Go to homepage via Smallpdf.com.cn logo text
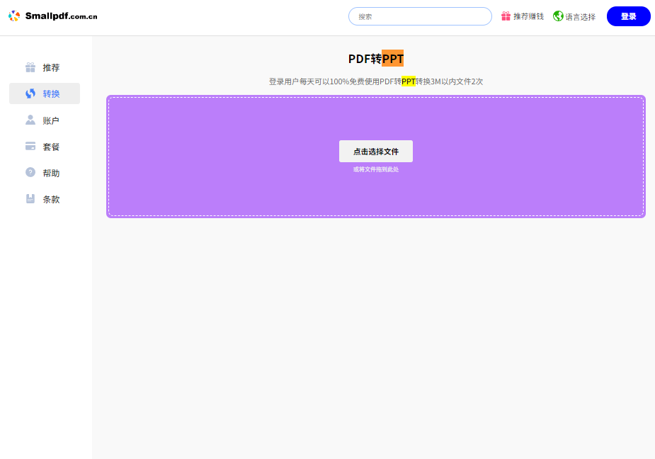Image resolution: width=655 pixels, height=459 pixels. [x=61, y=16]
